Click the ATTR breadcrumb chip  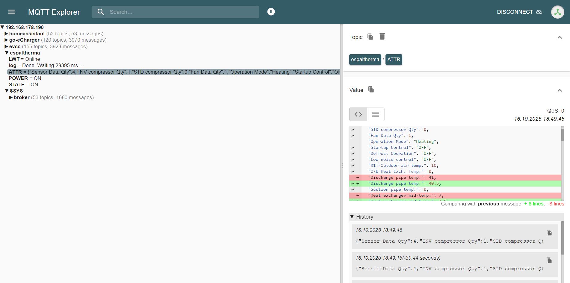(x=394, y=60)
